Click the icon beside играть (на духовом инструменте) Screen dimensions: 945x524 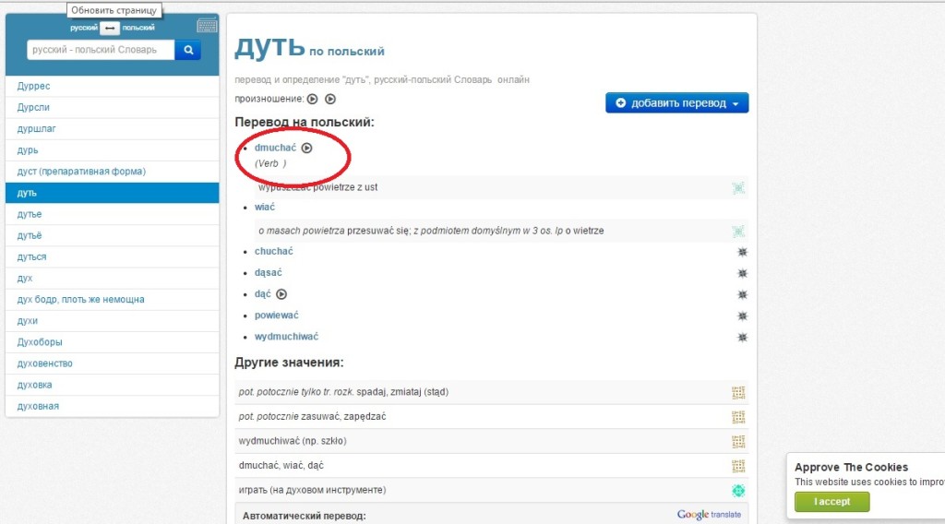point(738,491)
